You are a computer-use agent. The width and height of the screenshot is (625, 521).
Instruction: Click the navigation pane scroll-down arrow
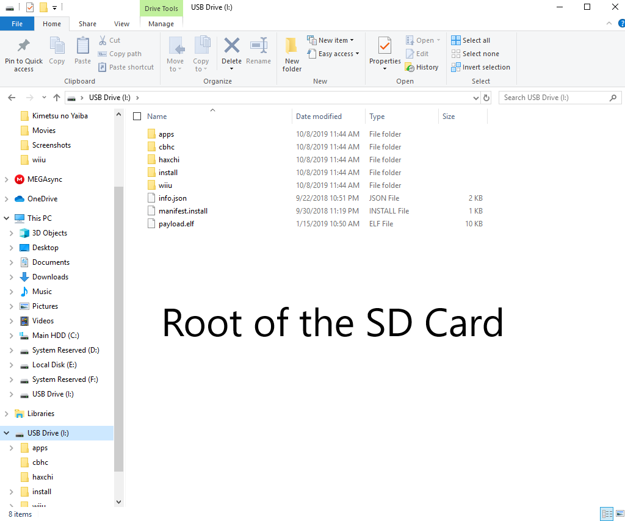(118, 502)
